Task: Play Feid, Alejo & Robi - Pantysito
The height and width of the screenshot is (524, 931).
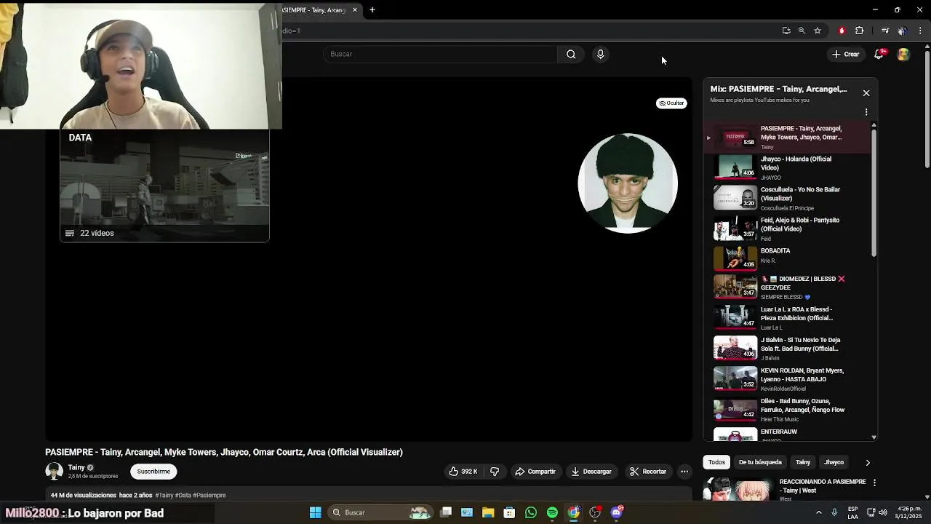Action: (x=789, y=229)
